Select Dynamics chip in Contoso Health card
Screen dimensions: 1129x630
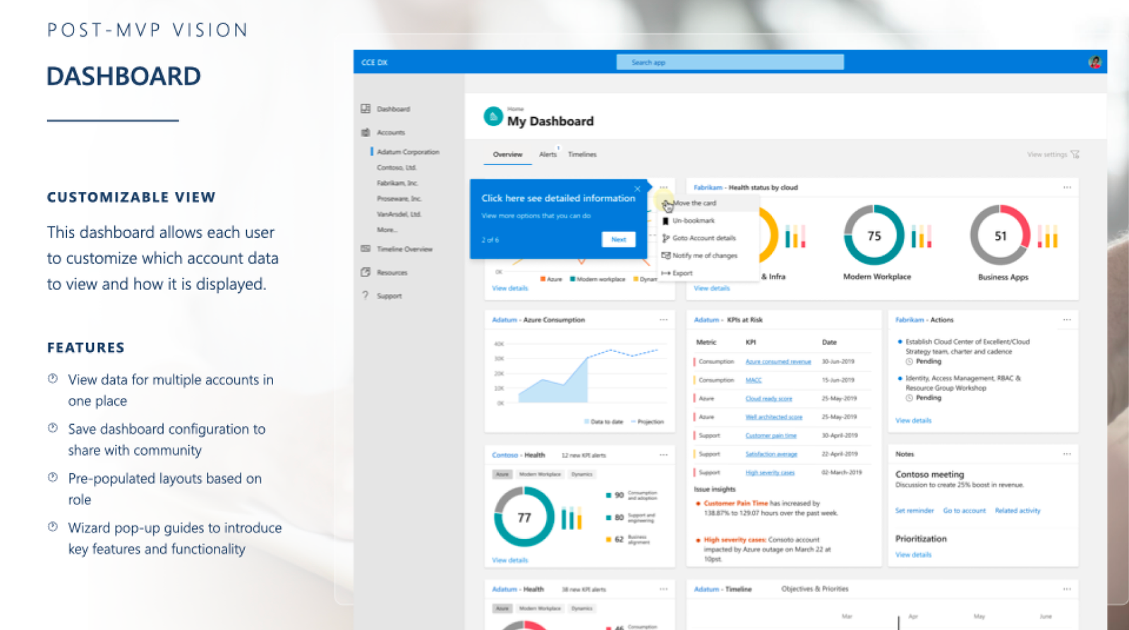click(582, 474)
